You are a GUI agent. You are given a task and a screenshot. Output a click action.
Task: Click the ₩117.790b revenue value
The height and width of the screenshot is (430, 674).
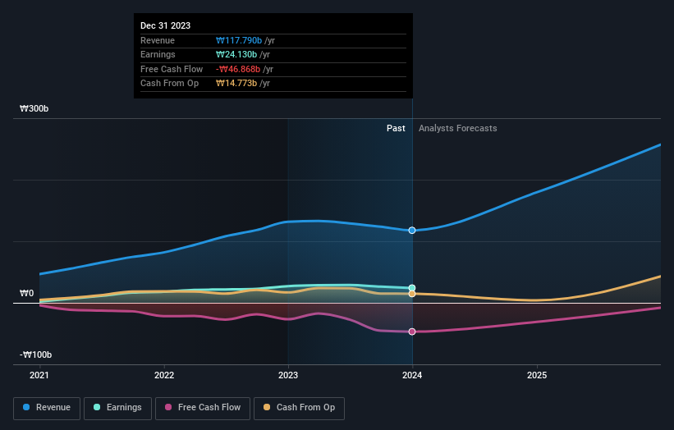(239, 40)
